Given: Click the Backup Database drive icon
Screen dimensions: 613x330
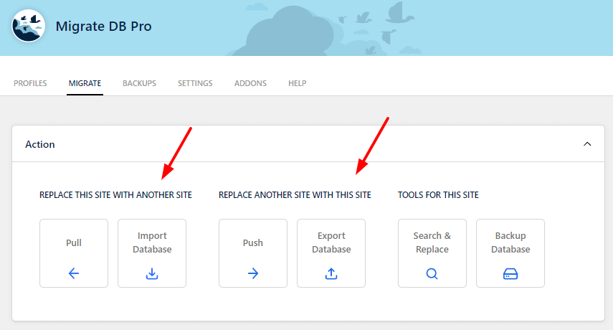Looking at the screenshot, I should [510, 274].
